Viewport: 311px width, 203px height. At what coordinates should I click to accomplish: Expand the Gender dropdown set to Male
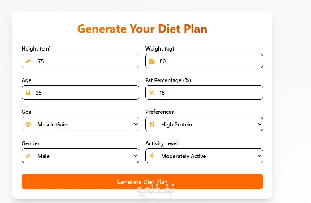click(x=84, y=156)
